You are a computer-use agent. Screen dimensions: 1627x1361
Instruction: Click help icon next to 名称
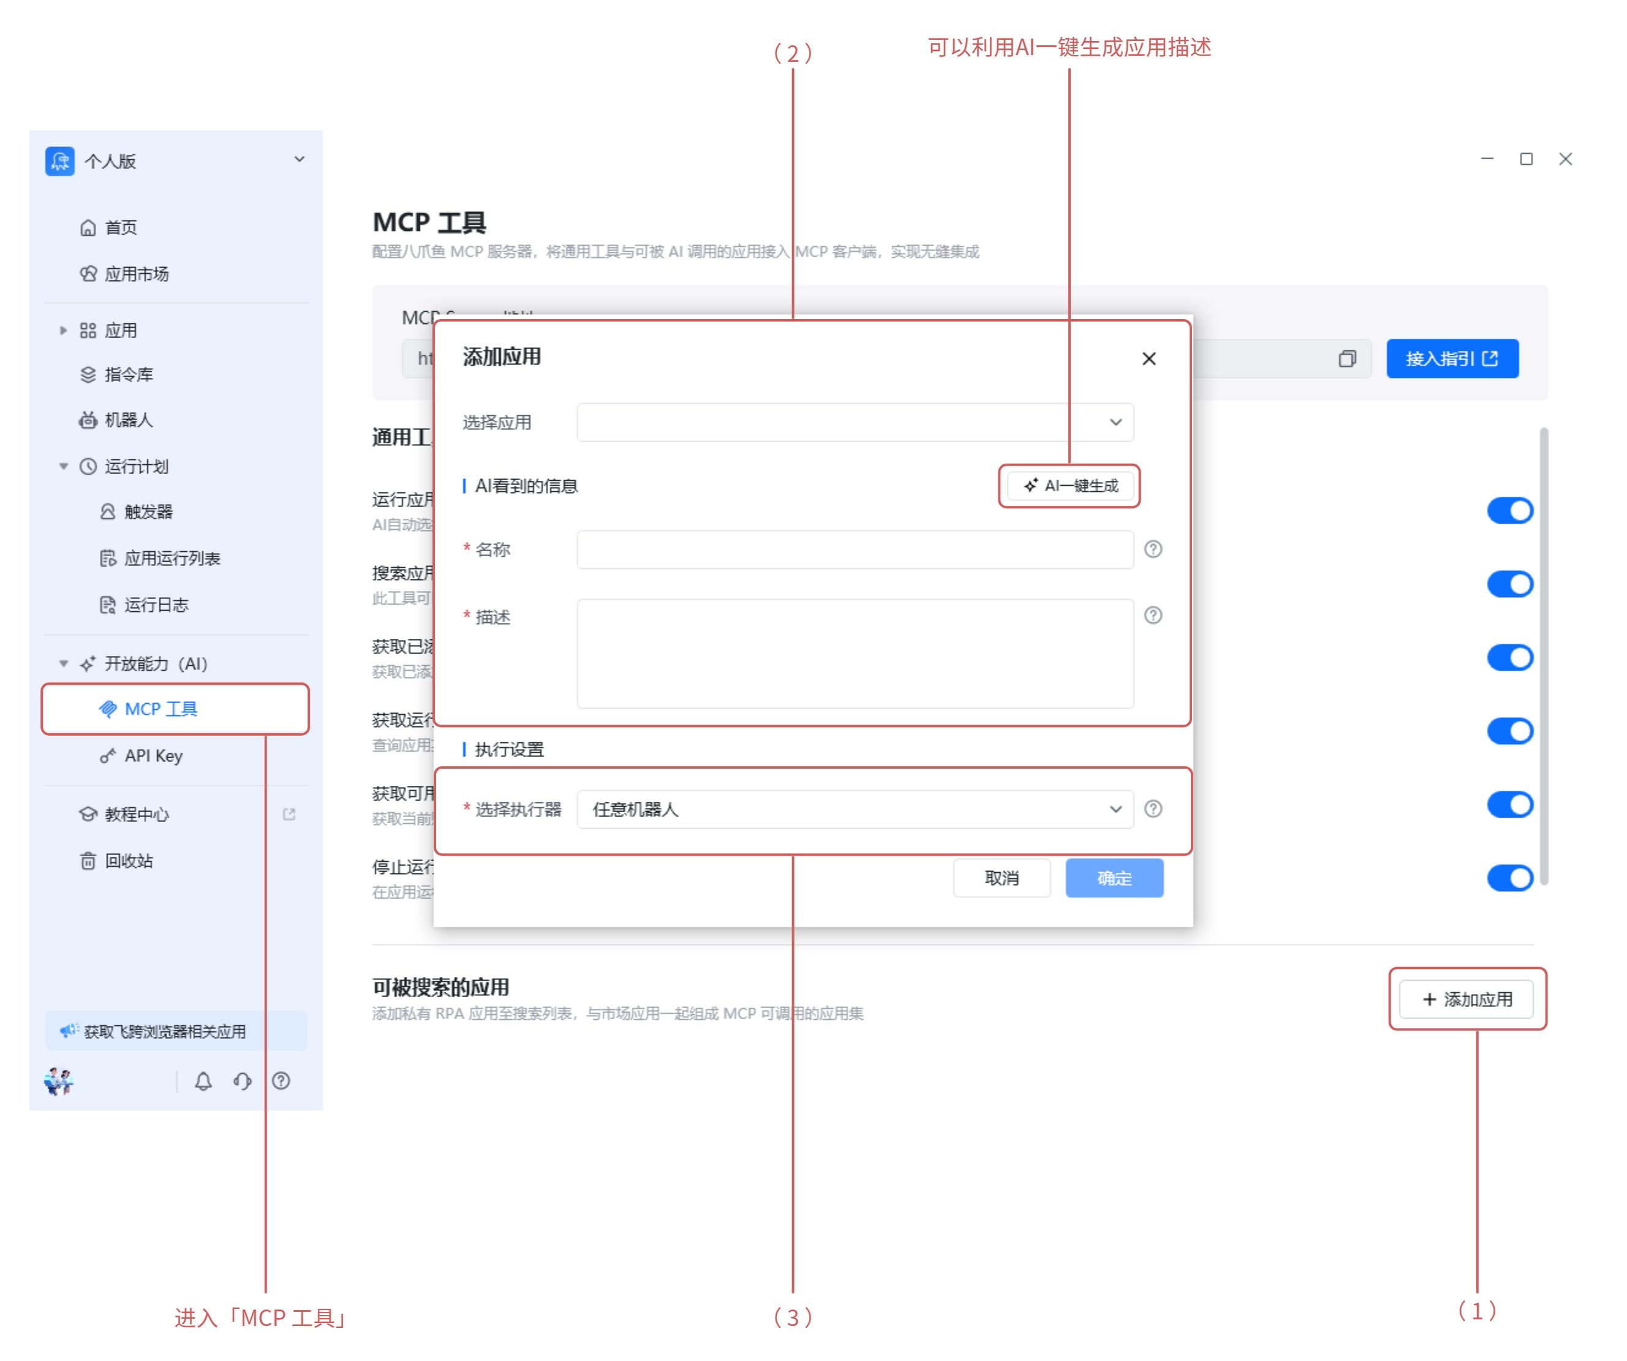point(1154,550)
